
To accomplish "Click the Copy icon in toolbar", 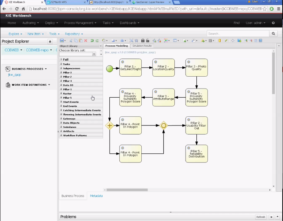I will [x=76, y=40].
